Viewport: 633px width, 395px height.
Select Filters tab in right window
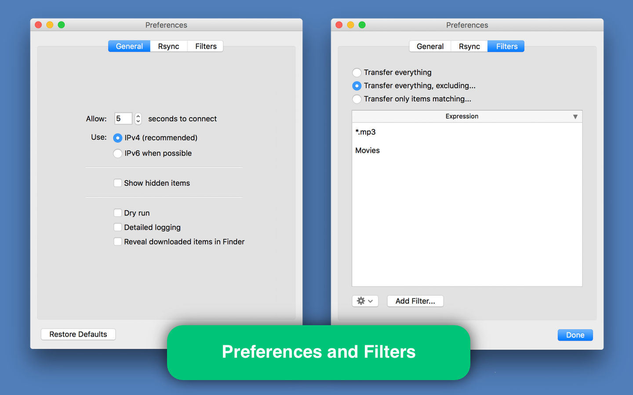[x=506, y=46]
